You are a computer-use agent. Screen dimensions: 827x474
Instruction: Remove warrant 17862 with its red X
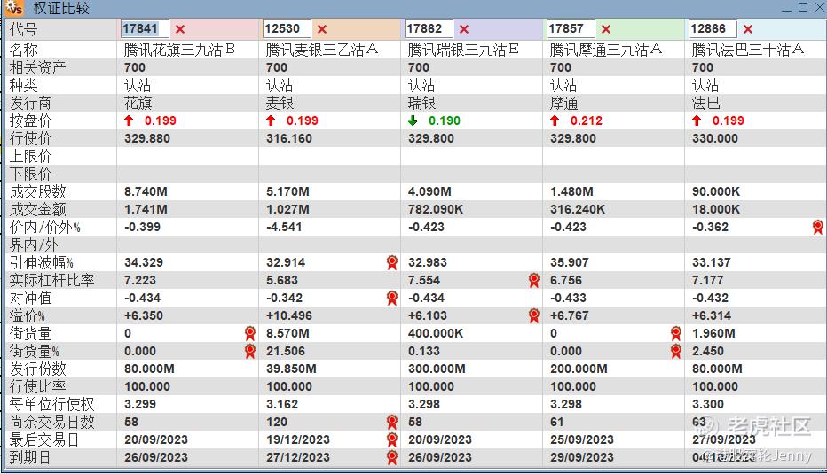point(463,29)
